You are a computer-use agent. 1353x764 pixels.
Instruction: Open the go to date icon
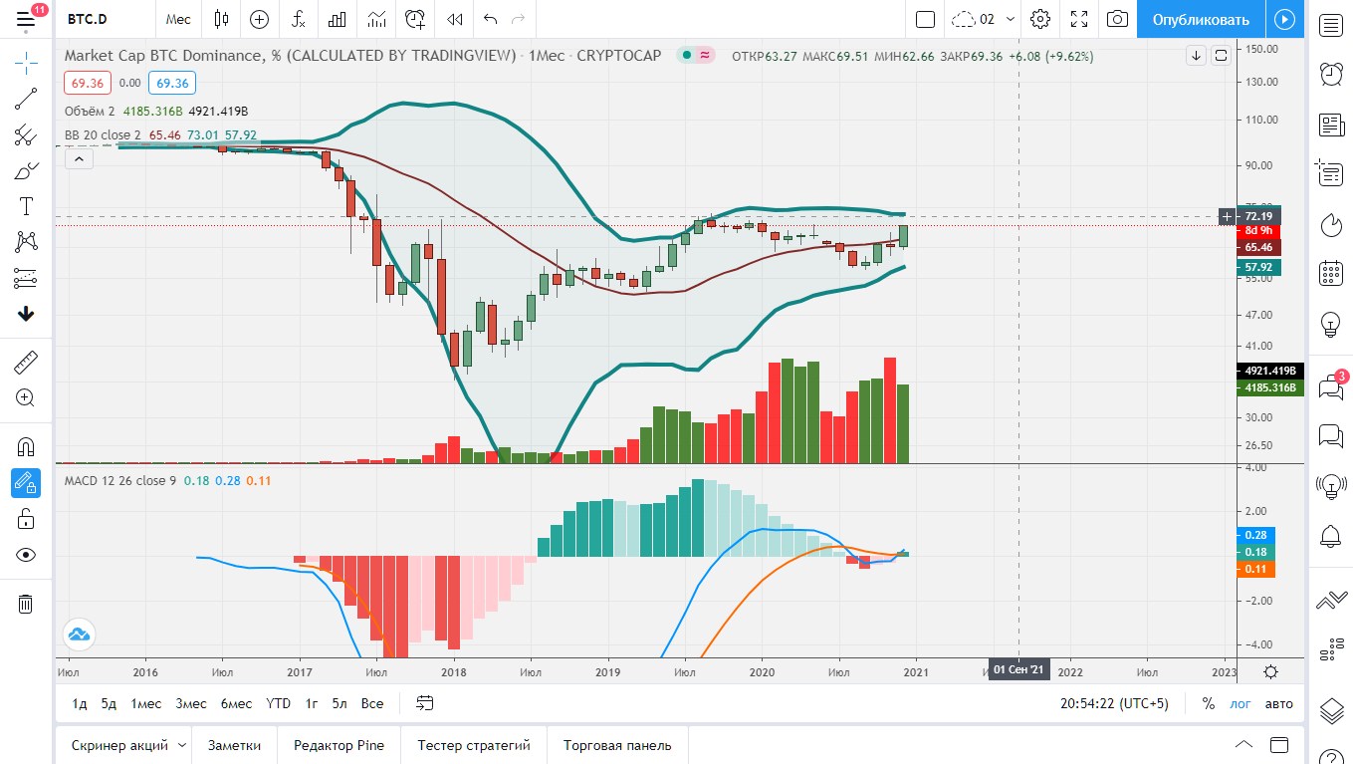[425, 703]
